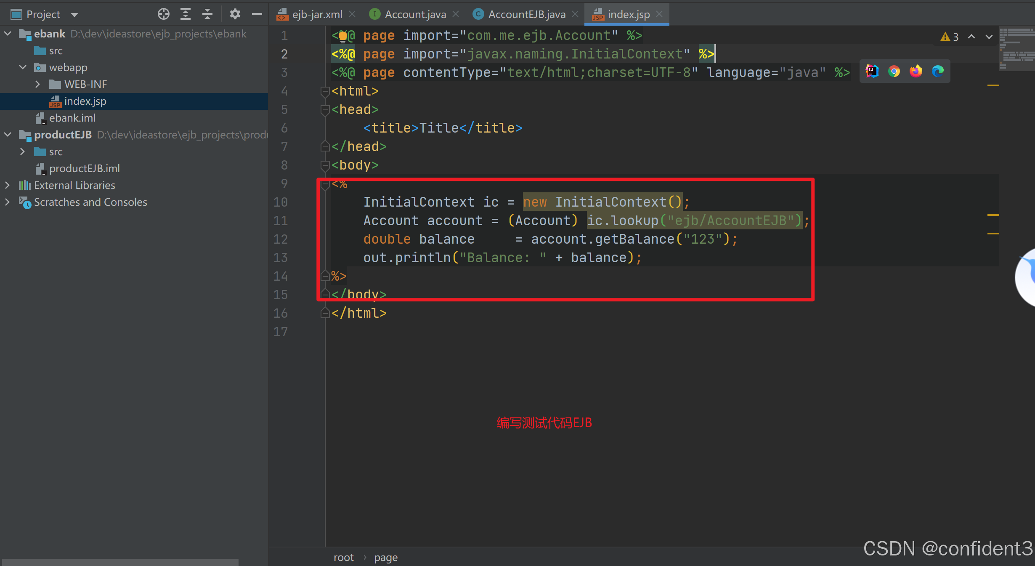Open page in Chrome browser icon
The height and width of the screenshot is (566, 1035).
(894, 72)
